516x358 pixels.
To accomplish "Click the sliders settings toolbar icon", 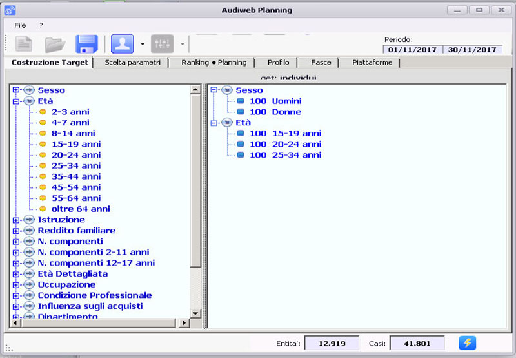I will pyautogui.click(x=162, y=44).
